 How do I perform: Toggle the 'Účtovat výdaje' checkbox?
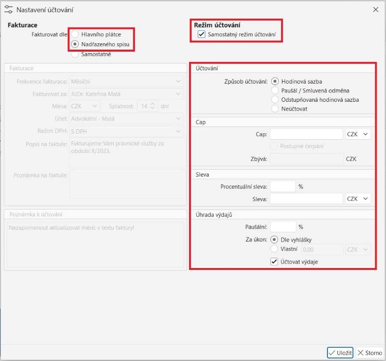(x=275, y=262)
